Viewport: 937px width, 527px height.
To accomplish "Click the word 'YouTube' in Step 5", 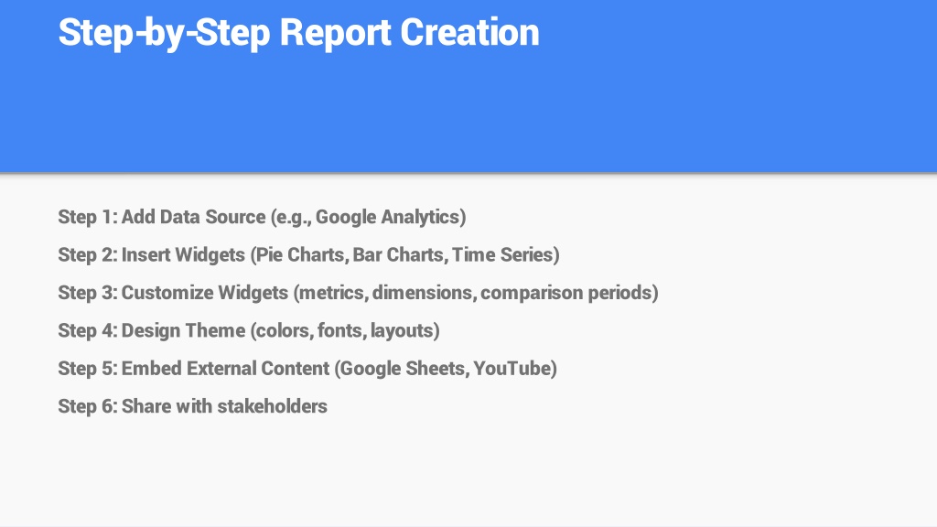I will [x=512, y=369].
